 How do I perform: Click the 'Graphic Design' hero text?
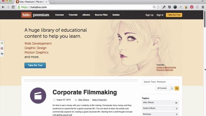click(x=35, y=48)
